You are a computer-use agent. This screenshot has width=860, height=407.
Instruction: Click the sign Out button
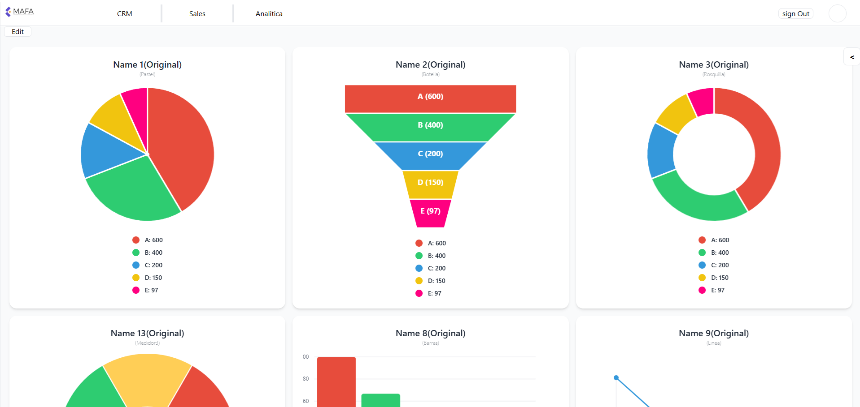[795, 13]
